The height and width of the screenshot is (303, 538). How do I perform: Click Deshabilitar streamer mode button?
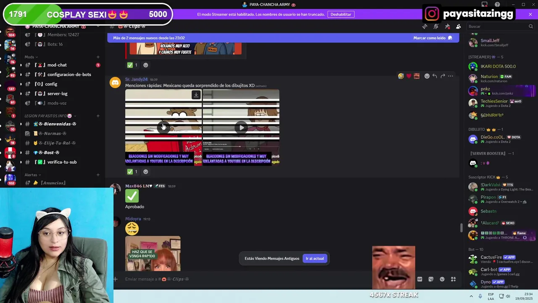tap(341, 14)
